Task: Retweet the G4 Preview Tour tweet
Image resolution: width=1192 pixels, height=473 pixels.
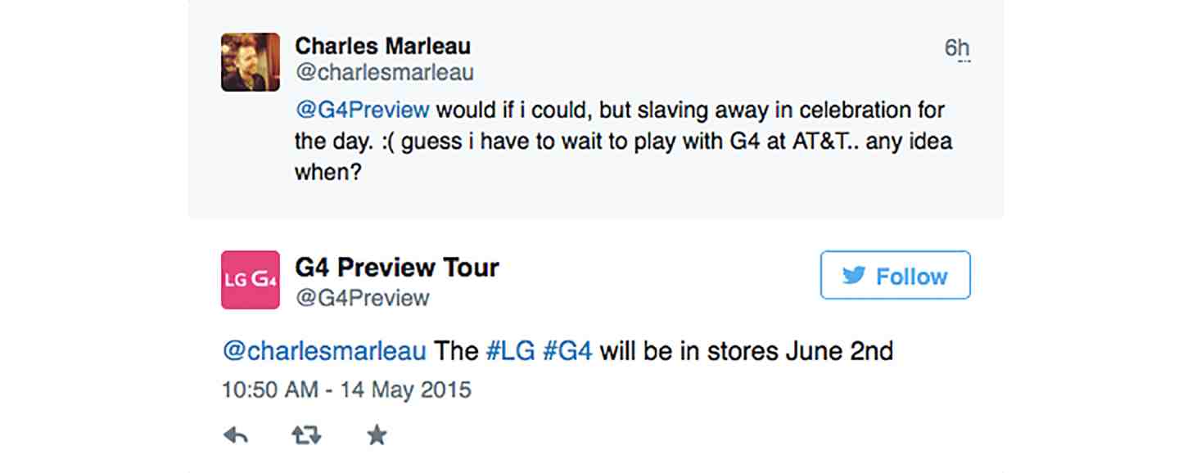Action: click(x=306, y=436)
